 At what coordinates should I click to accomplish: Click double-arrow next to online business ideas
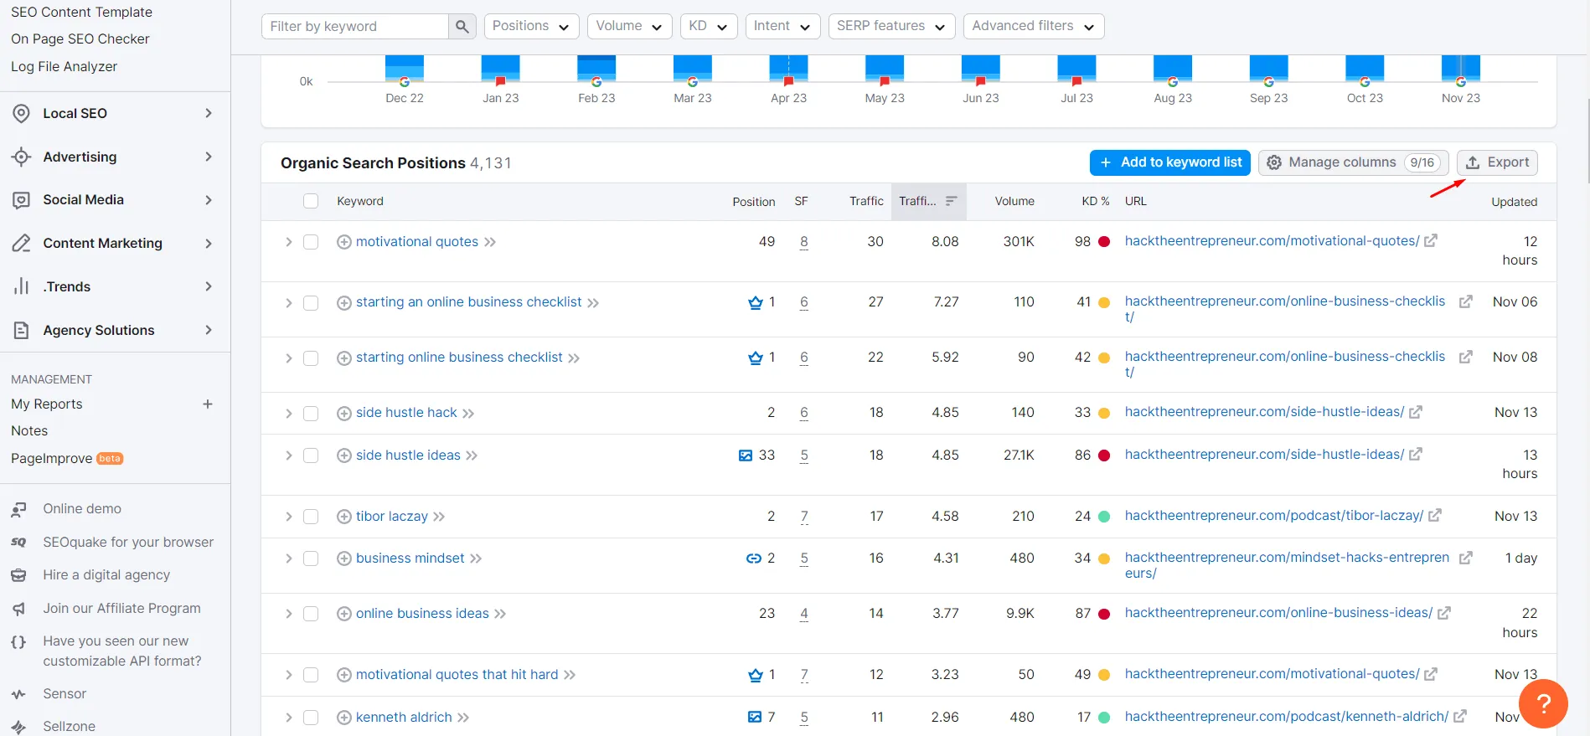(x=500, y=614)
